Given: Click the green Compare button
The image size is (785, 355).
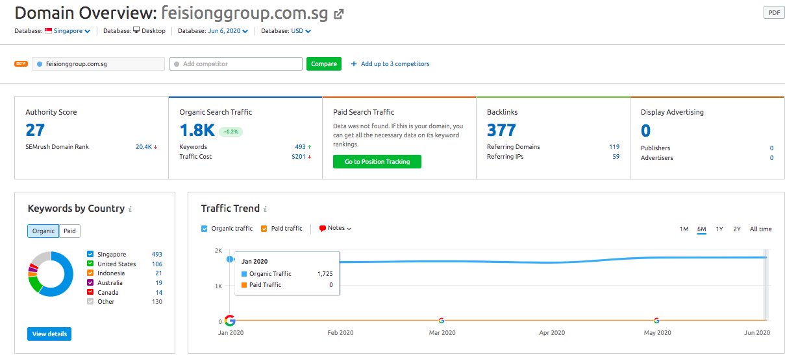Looking at the screenshot, I should click(x=324, y=64).
